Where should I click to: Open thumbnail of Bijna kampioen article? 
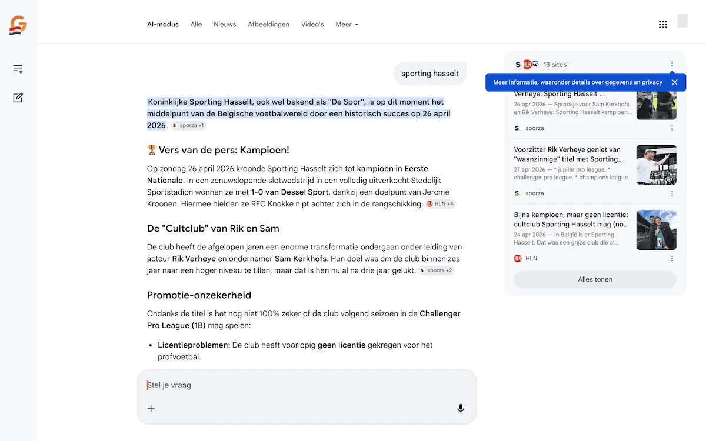(x=657, y=230)
